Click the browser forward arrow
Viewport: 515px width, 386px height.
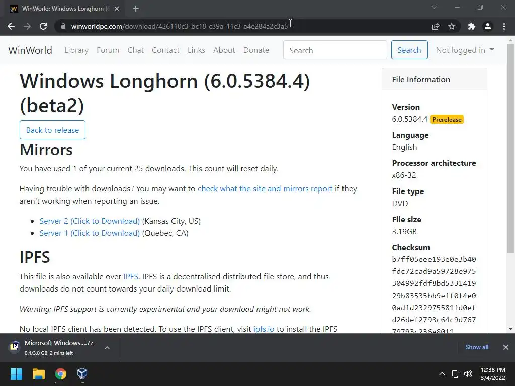(x=27, y=26)
